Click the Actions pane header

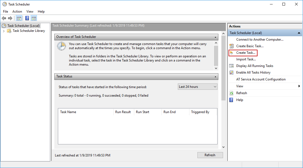pos(265,26)
